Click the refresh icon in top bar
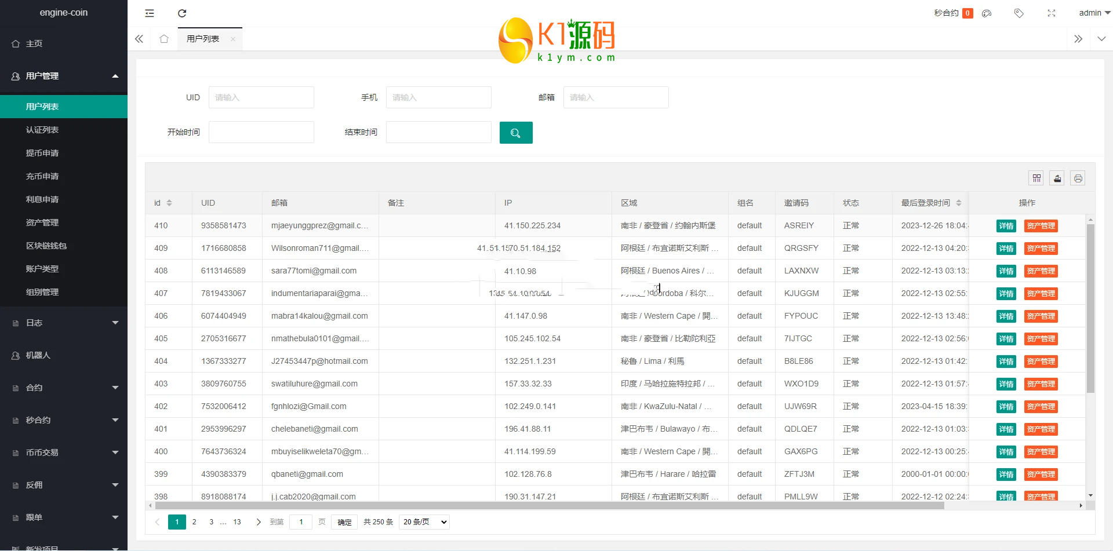 point(182,13)
